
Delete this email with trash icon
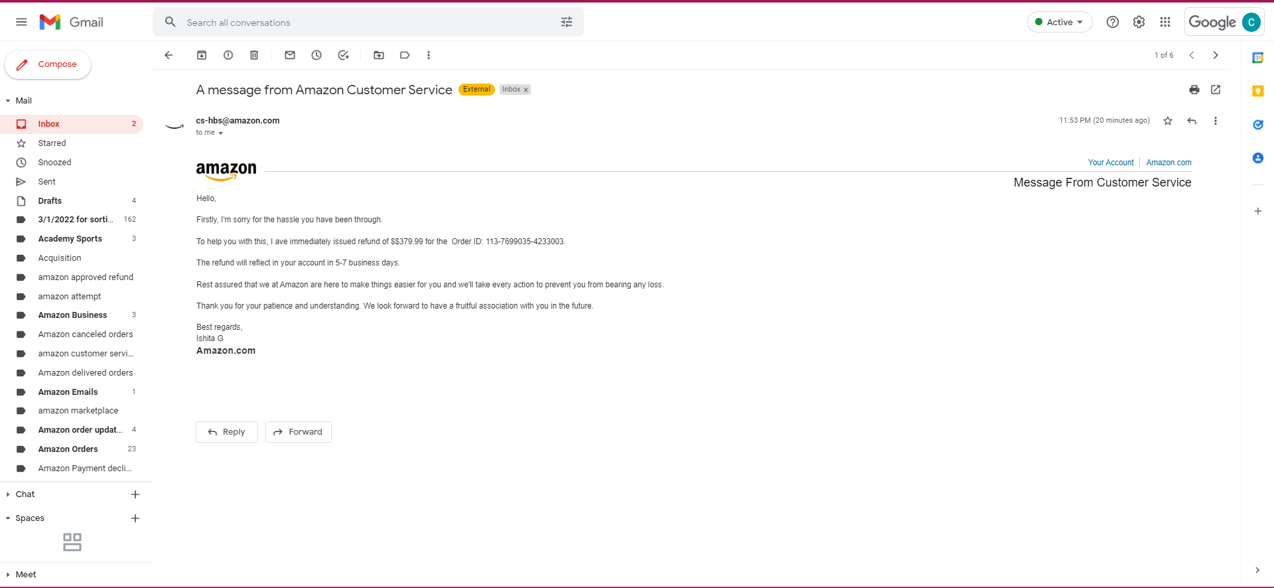pos(254,55)
